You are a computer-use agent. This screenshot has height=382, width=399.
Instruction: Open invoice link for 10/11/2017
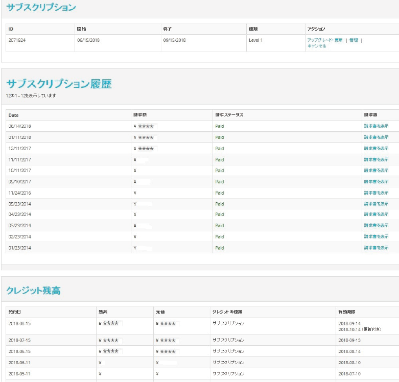coord(376,171)
